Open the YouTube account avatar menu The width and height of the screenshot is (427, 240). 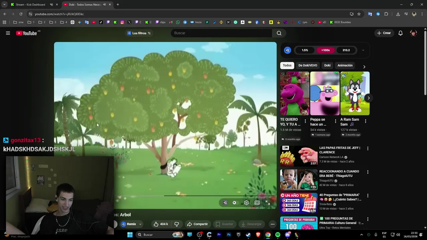point(413,33)
